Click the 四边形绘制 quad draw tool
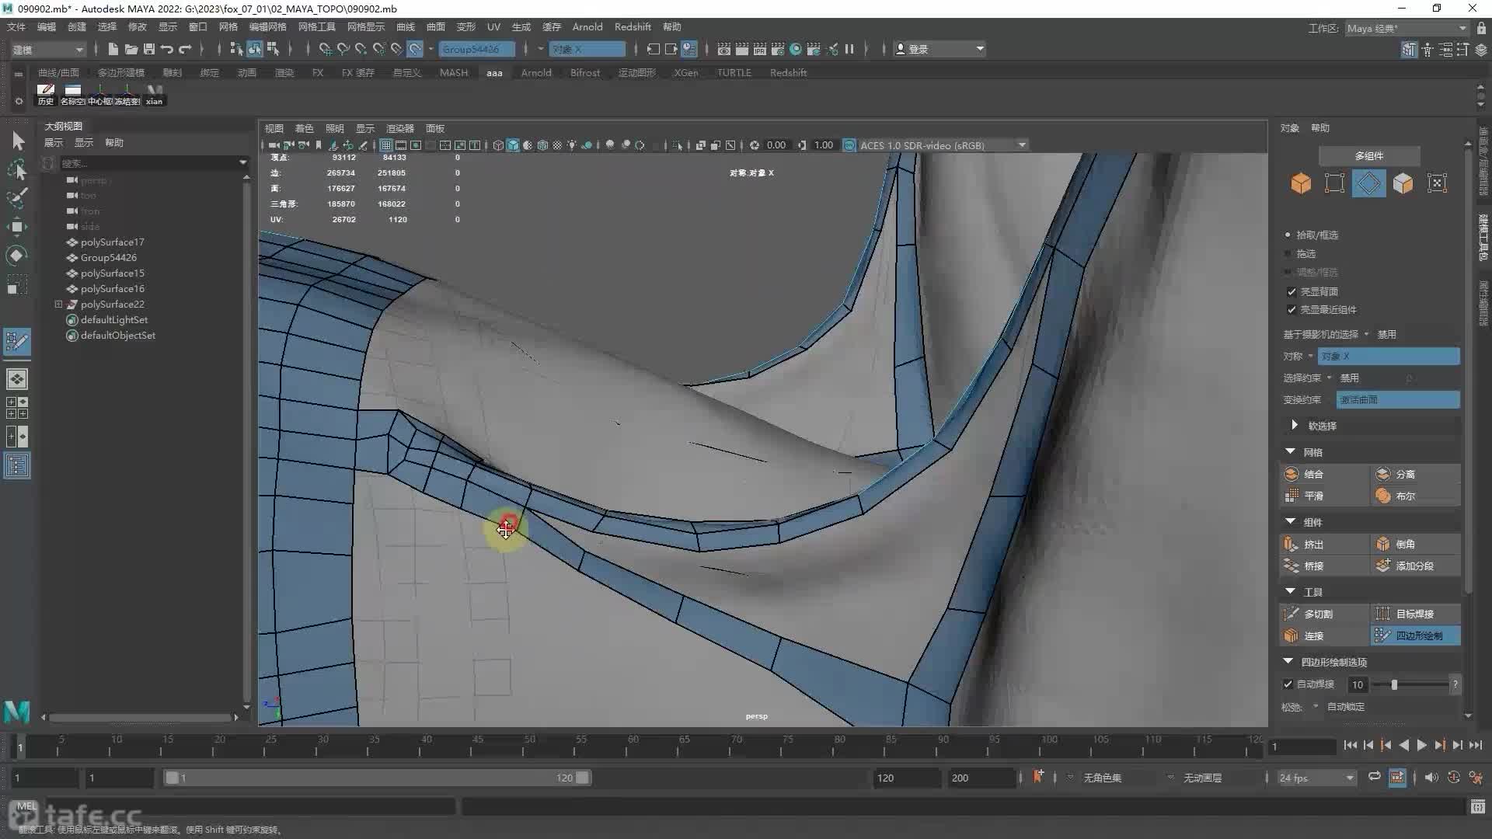 [1415, 635]
